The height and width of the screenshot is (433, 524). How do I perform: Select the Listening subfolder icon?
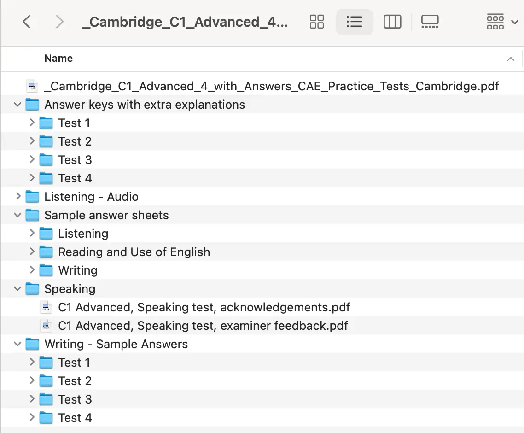click(x=46, y=233)
